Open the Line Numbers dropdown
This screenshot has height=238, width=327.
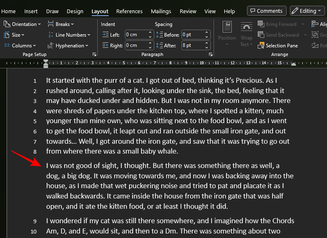click(x=69, y=35)
